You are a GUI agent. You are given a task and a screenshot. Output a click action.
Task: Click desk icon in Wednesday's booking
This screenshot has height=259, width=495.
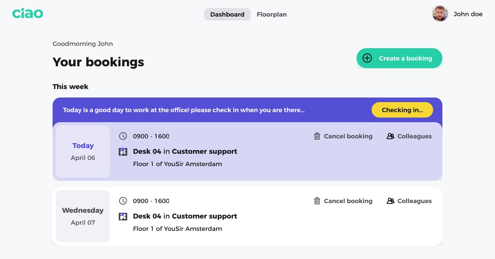(x=123, y=216)
